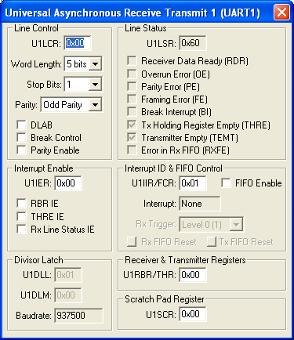Screen dimensions: 294x340
Task: Open the Stop Bits dropdown
Action: tap(95, 85)
